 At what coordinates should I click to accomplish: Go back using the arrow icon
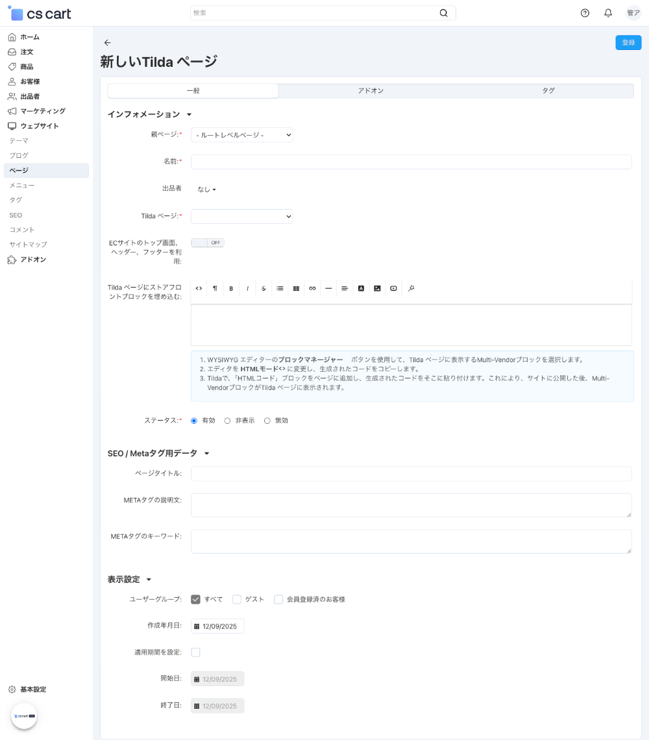pyautogui.click(x=108, y=43)
